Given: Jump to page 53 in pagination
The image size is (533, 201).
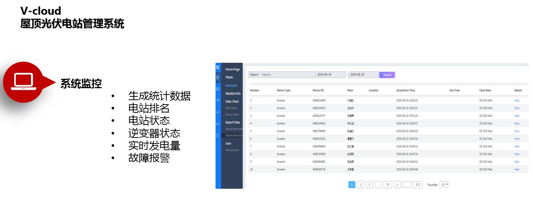Looking at the screenshot, I should pyautogui.click(x=388, y=185).
